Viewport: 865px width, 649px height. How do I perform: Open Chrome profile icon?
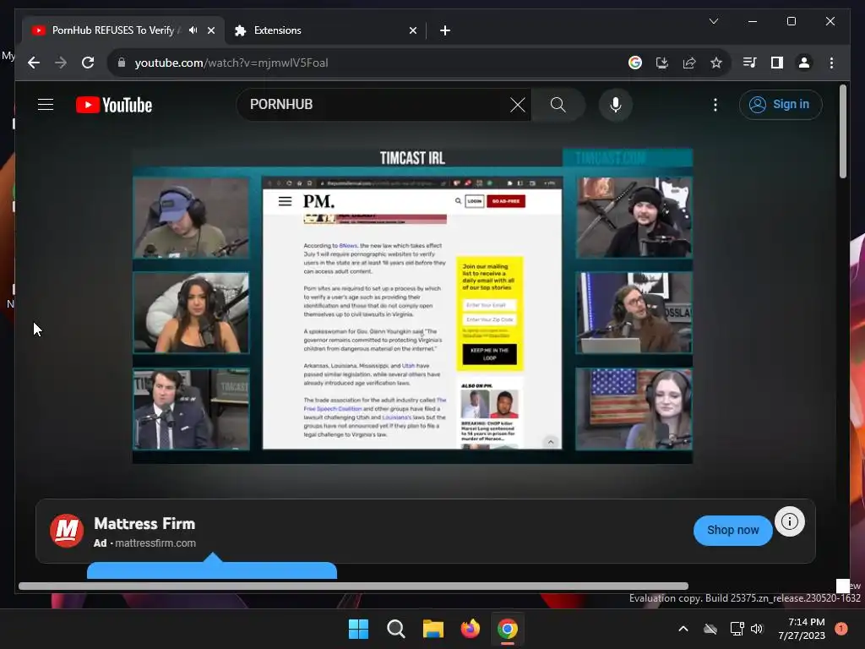pyautogui.click(x=804, y=63)
